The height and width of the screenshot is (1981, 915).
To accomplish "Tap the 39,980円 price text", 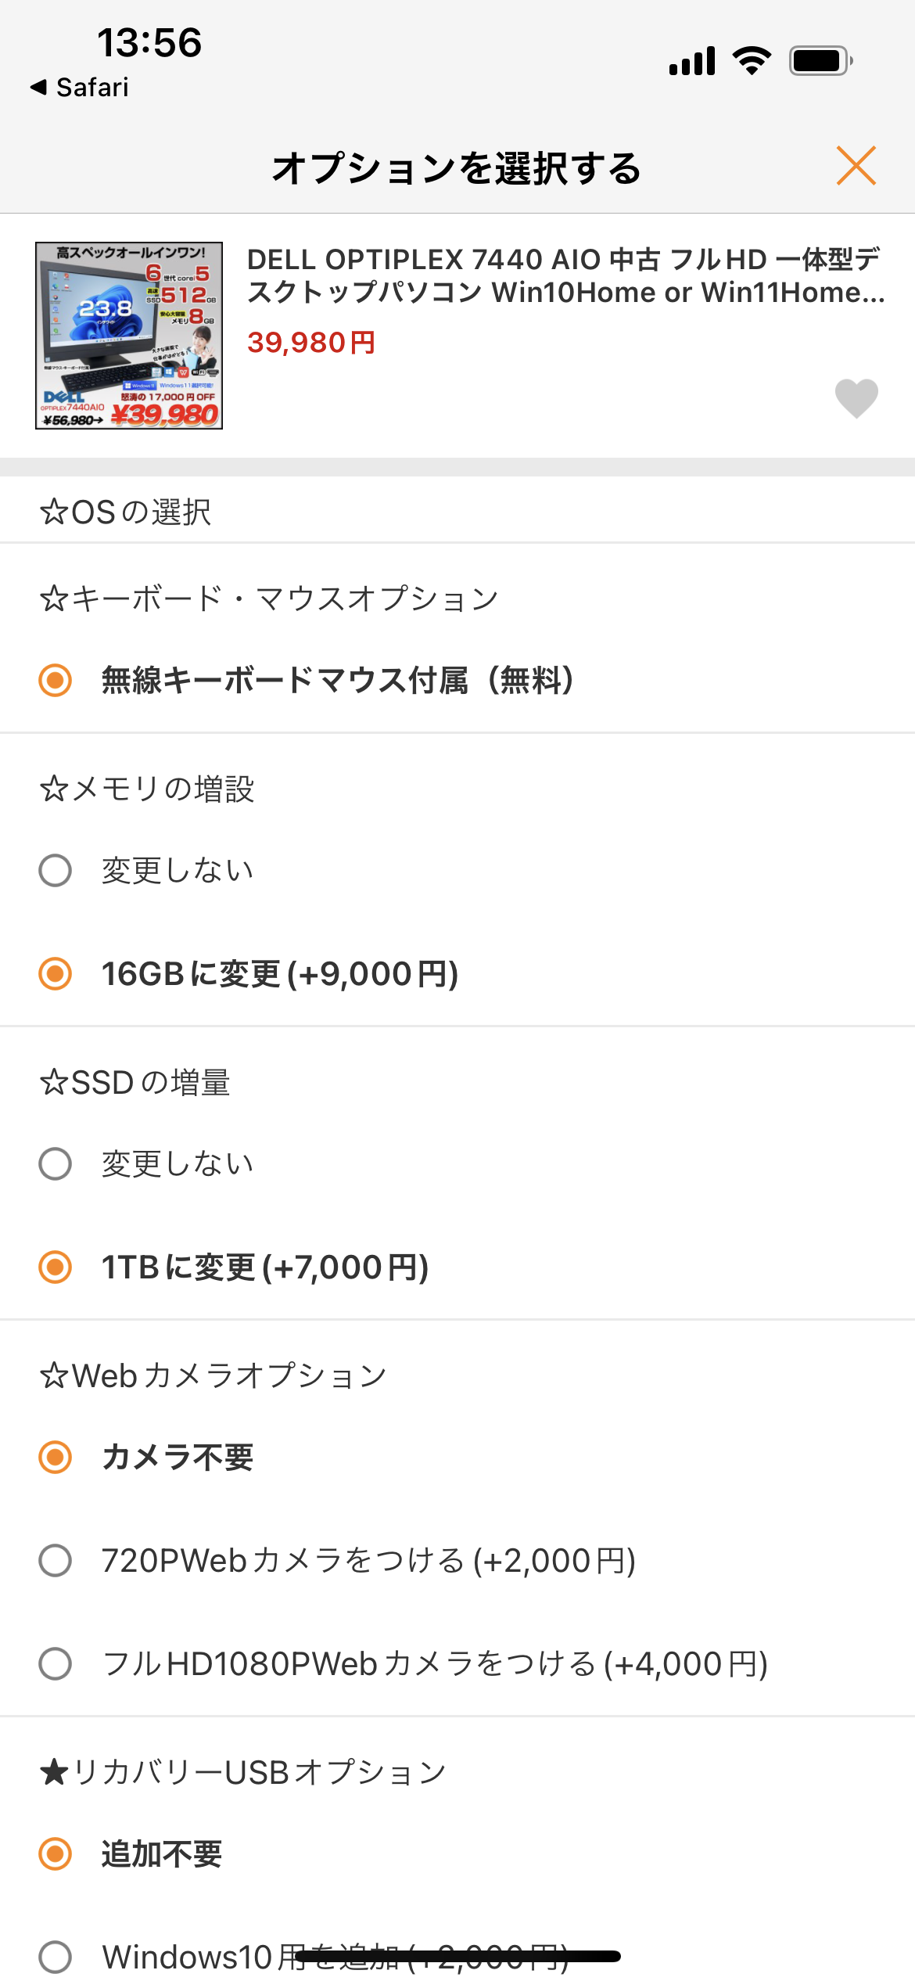I will [x=311, y=343].
